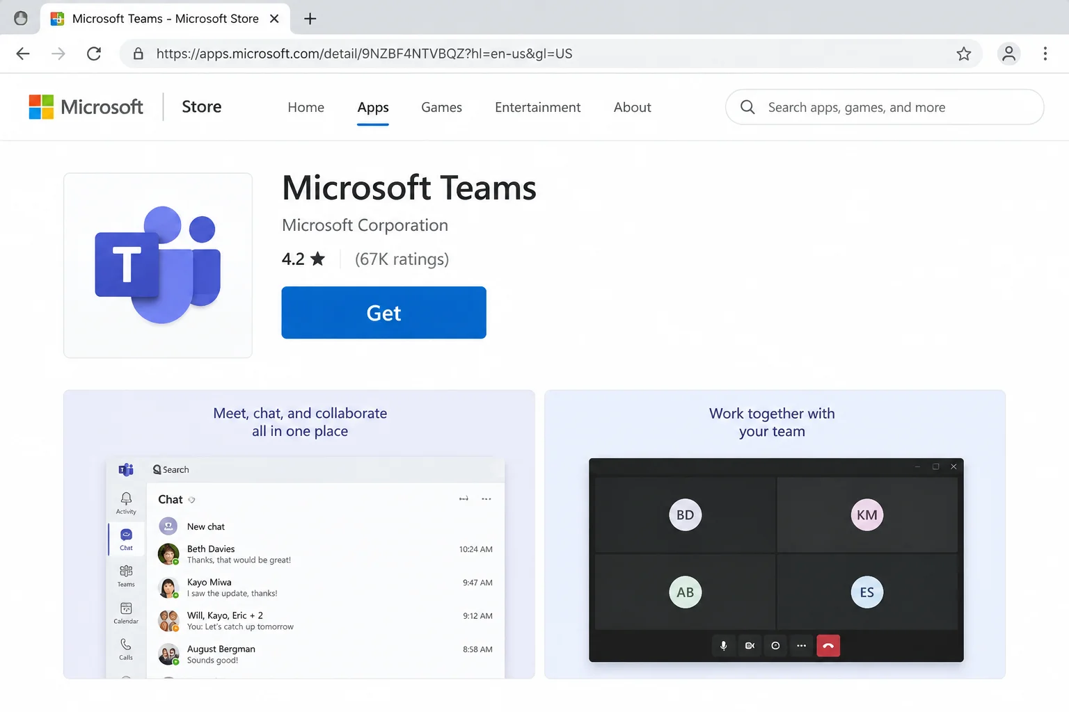Open a new browser tab
The image size is (1069, 712).
[x=310, y=19]
